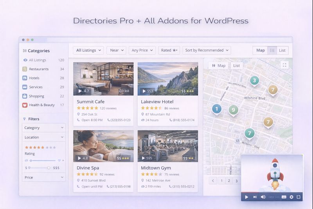The image size is (313, 209).
Task: Go to page 3 of results
Action: click(x=236, y=181)
